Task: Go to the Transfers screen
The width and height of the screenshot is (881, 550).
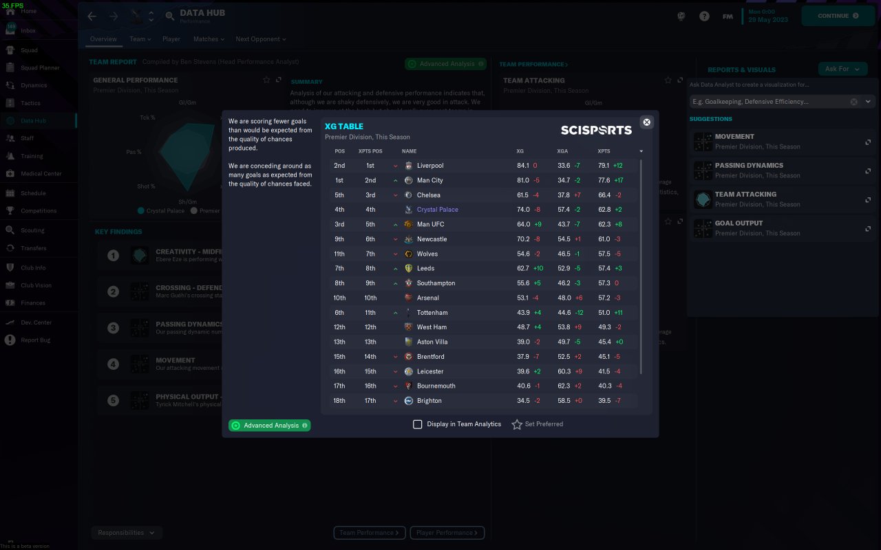Action: click(33, 248)
